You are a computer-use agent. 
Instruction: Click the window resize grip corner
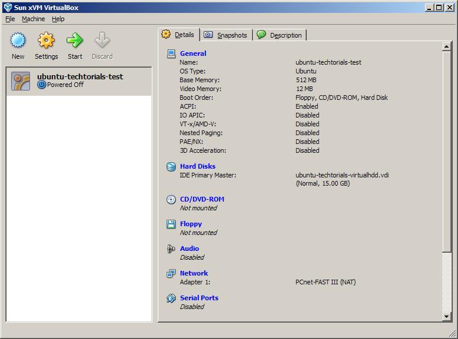pyautogui.click(x=452, y=333)
